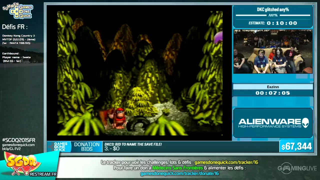The height and width of the screenshot is (180, 320).
Task: Open the gamesdonequick.com/tracker/donate/16 link
Action: (179, 173)
